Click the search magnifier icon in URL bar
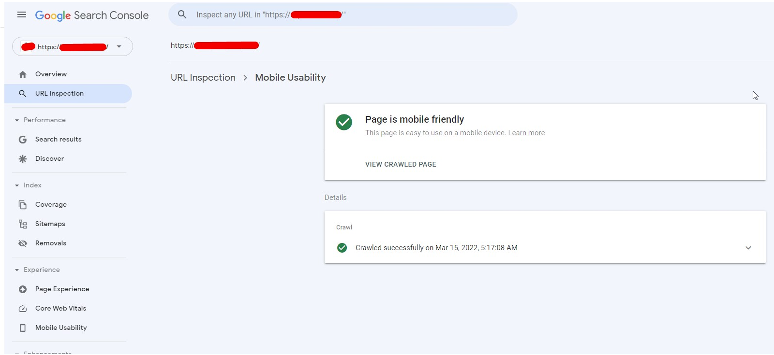 click(x=182, y=14)
